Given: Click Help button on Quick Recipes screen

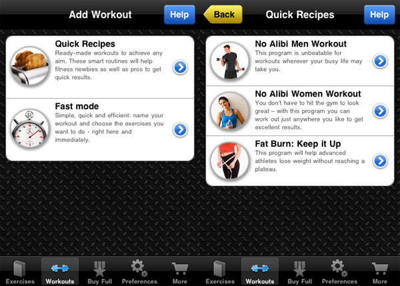Looking at the screenshot, I should [x=379, y=15].
